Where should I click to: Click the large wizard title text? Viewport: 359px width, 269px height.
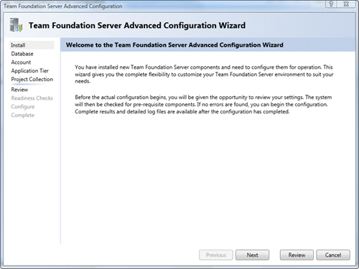click(x=137, y=25)
